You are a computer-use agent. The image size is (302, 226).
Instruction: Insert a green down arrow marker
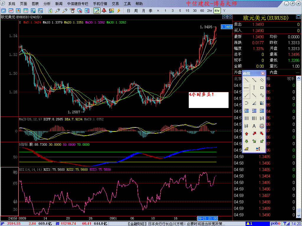click(x=246, y=141)
